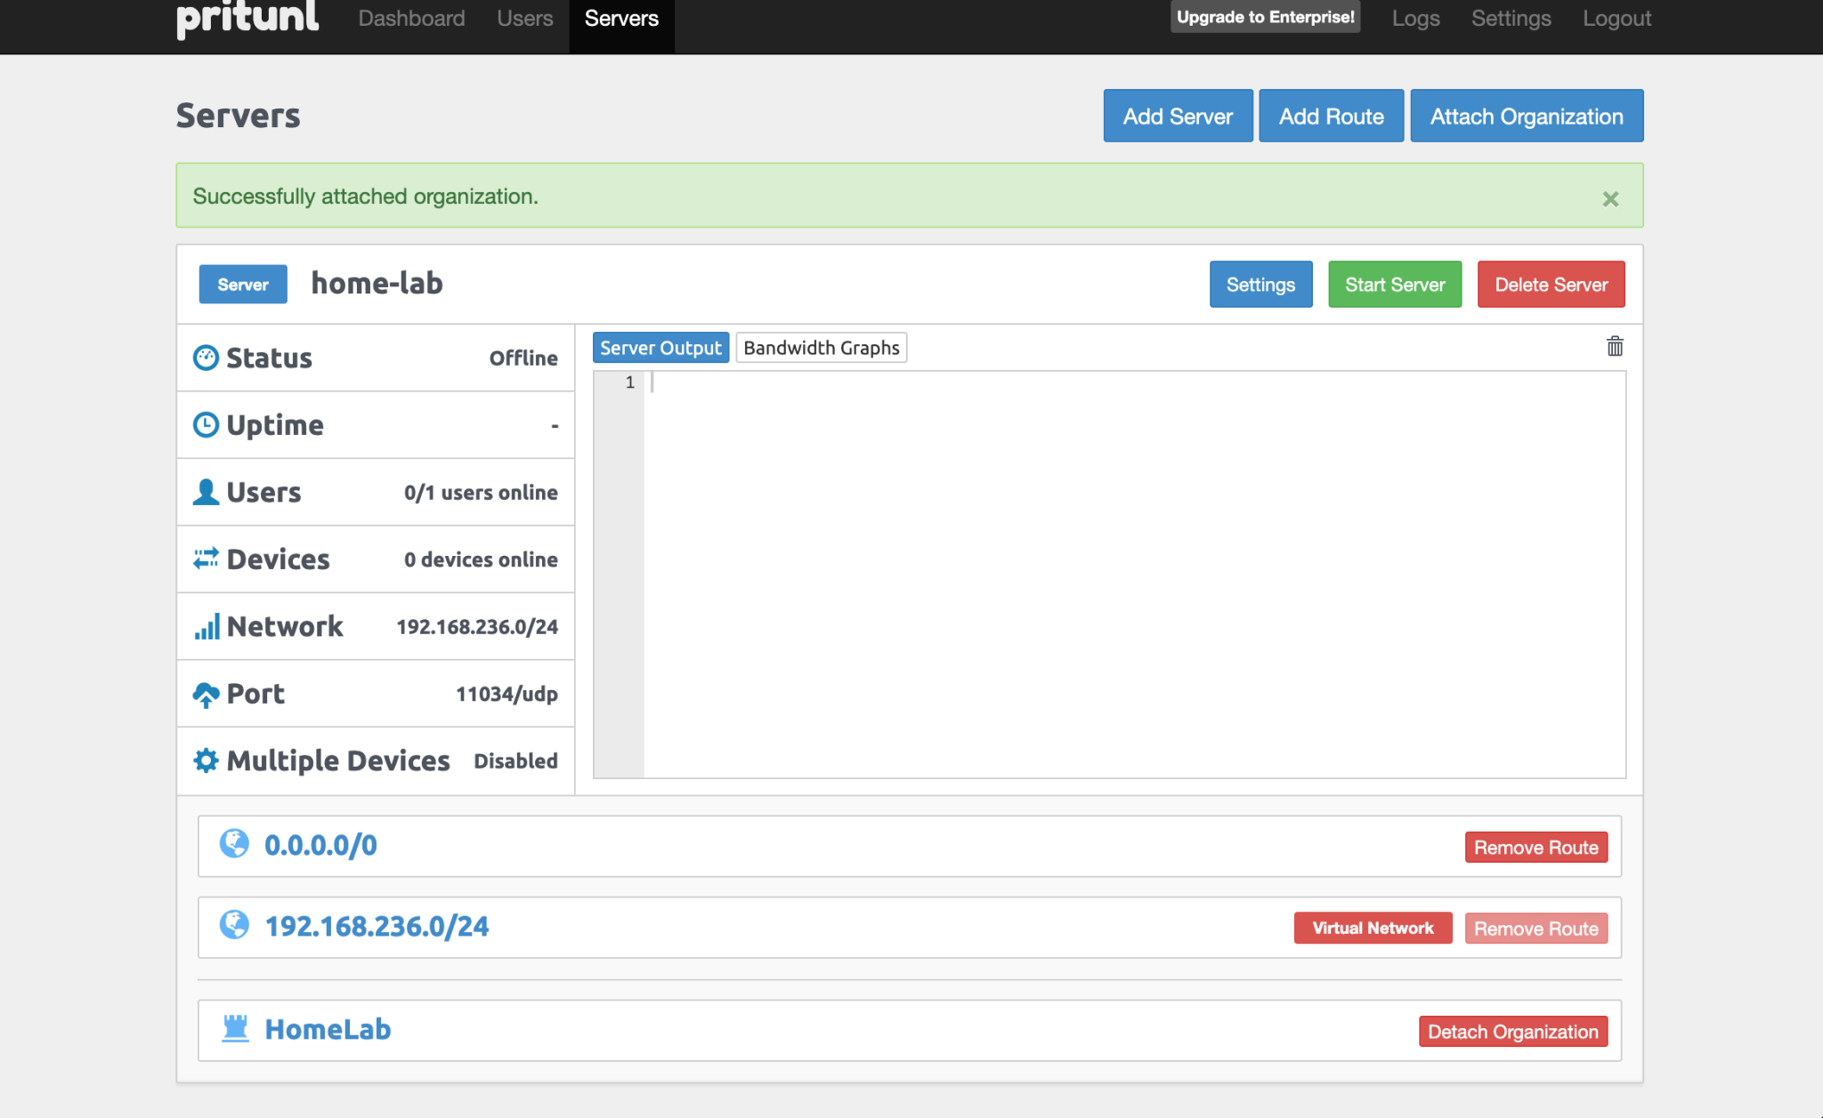Screen dimensions: 1823x1118
Task: Click the Network bar-chart icon
Action: pos(207,626)
